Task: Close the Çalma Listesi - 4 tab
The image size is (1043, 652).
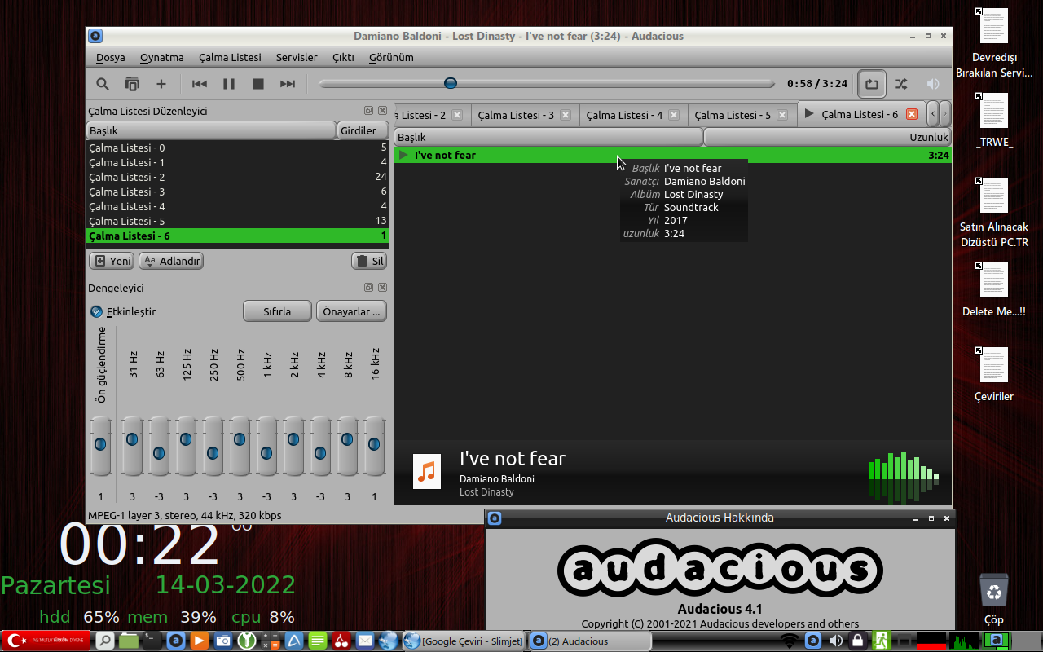Action: [674, 115]
